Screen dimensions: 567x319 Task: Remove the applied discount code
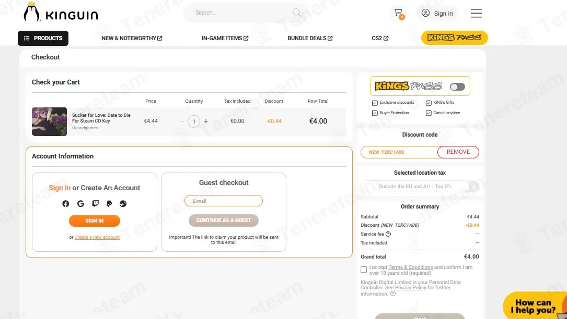pos(458,152)
